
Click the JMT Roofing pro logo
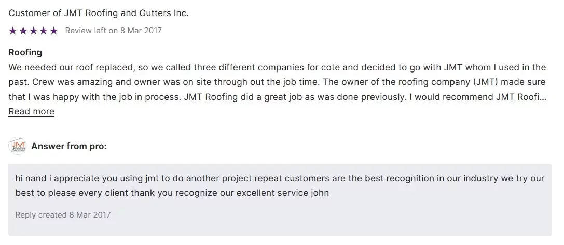click(x=18, y=147)
